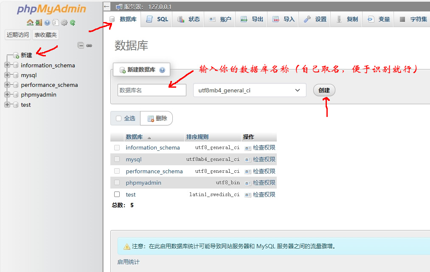Check the information_schema row checkbox
Image resolution: width=430 pixels, height=272 pixels.
coord(117,148)
